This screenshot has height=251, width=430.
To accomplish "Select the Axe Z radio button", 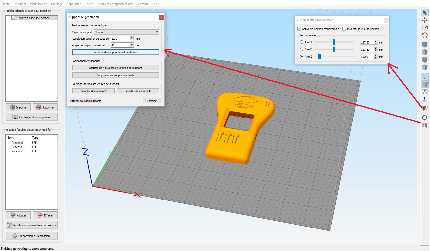I will pos(302,57).
